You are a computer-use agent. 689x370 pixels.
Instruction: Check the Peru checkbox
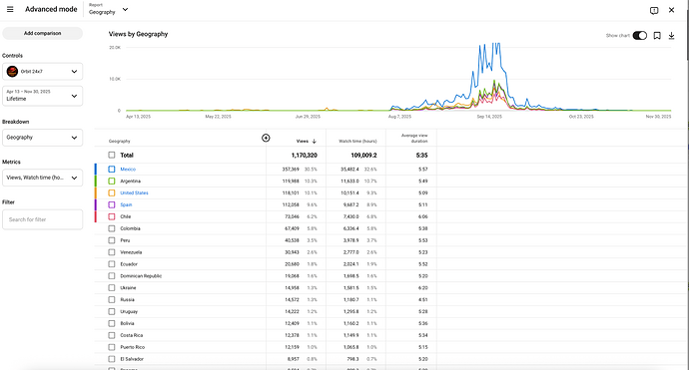[112, 240]
